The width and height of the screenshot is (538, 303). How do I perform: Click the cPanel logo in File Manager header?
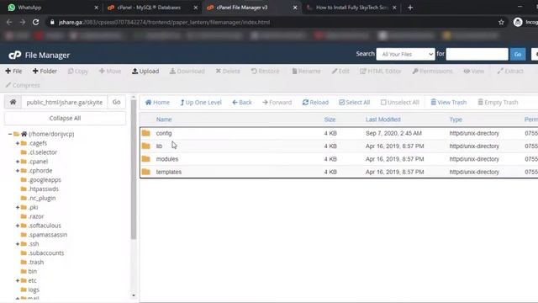tap(15, 55)
